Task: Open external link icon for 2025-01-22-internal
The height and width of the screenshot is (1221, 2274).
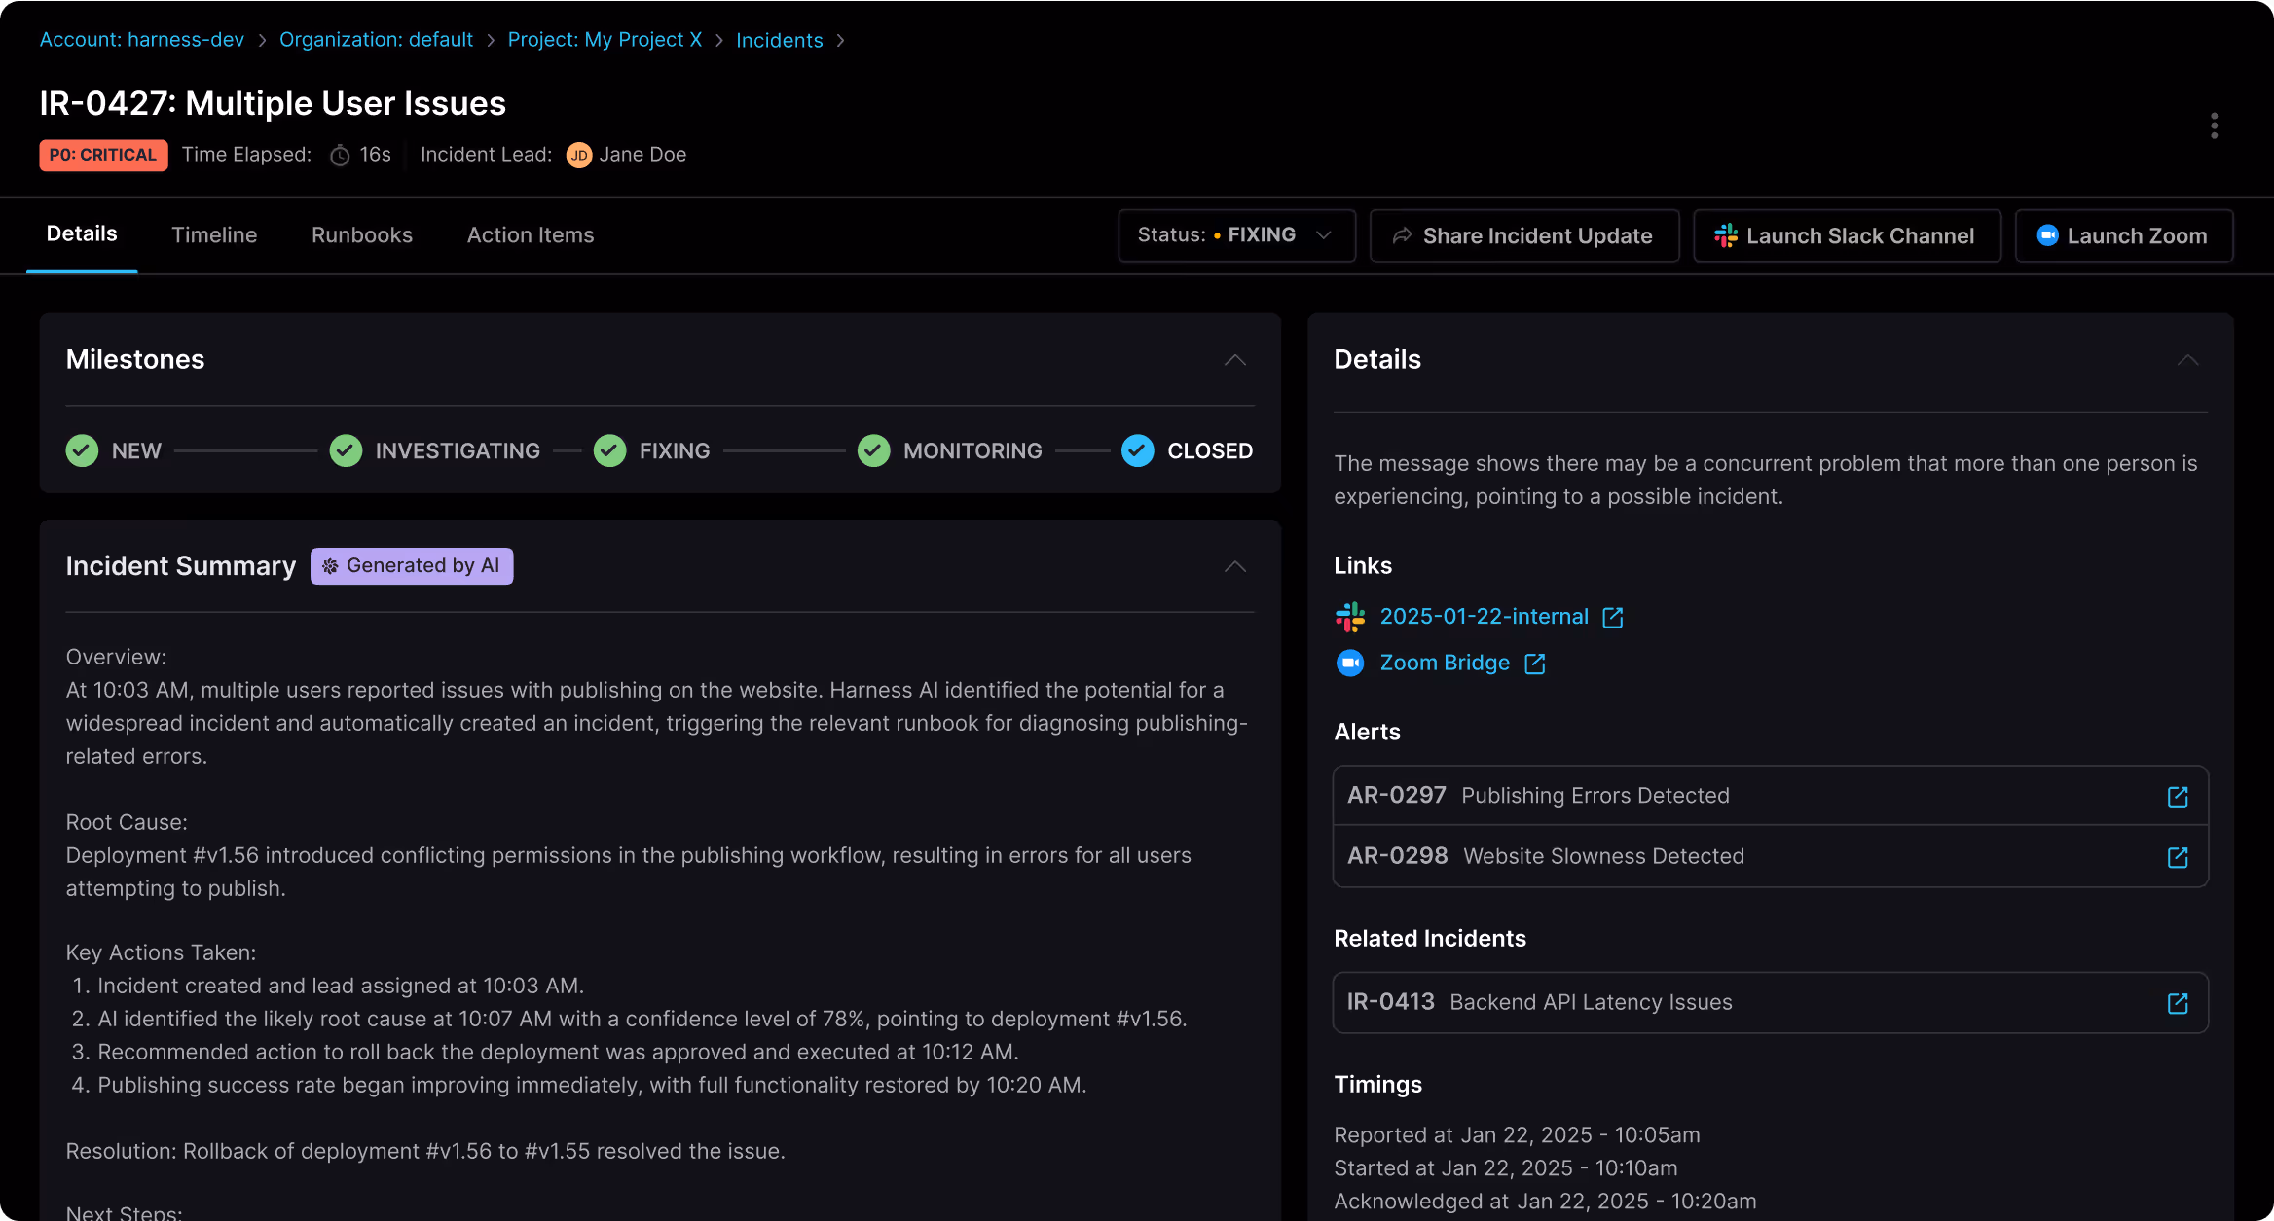Action: point(1613,618)
